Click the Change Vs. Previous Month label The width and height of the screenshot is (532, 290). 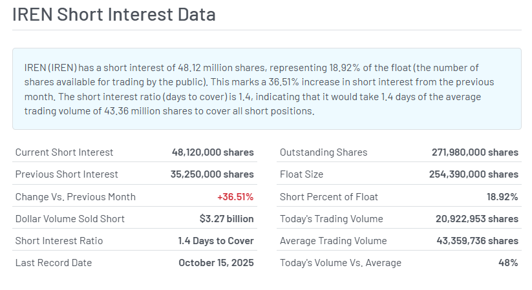tap(76, 196)
